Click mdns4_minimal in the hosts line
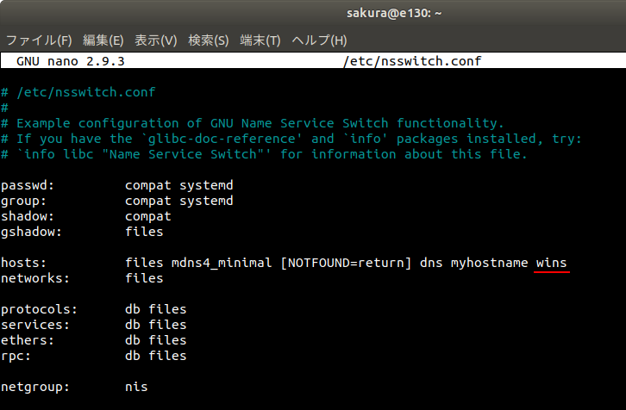626x410 pixels. coord(221,263)
